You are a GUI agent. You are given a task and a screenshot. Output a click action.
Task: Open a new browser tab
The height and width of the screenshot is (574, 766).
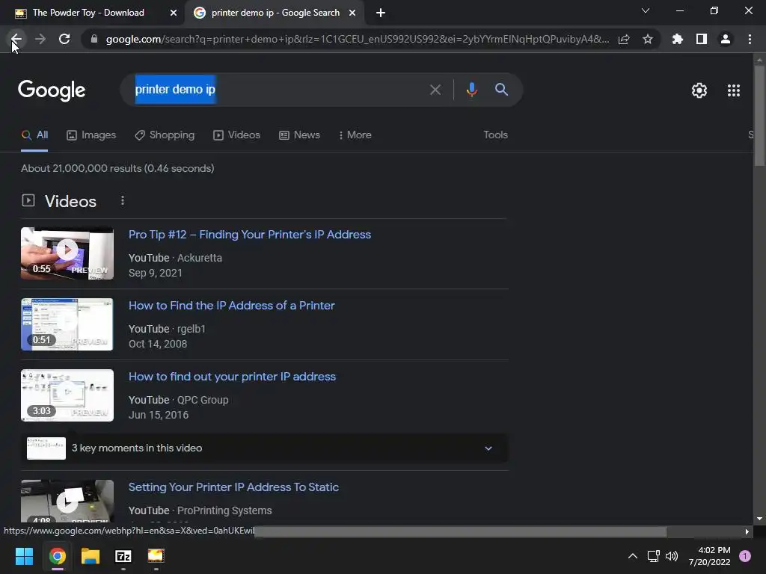tap(381, 13)
